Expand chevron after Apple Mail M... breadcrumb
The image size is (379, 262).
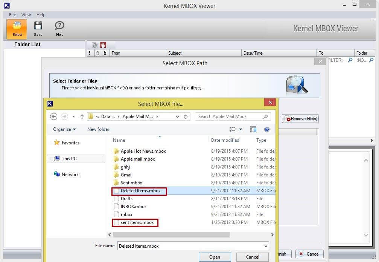tap(157, 117)
